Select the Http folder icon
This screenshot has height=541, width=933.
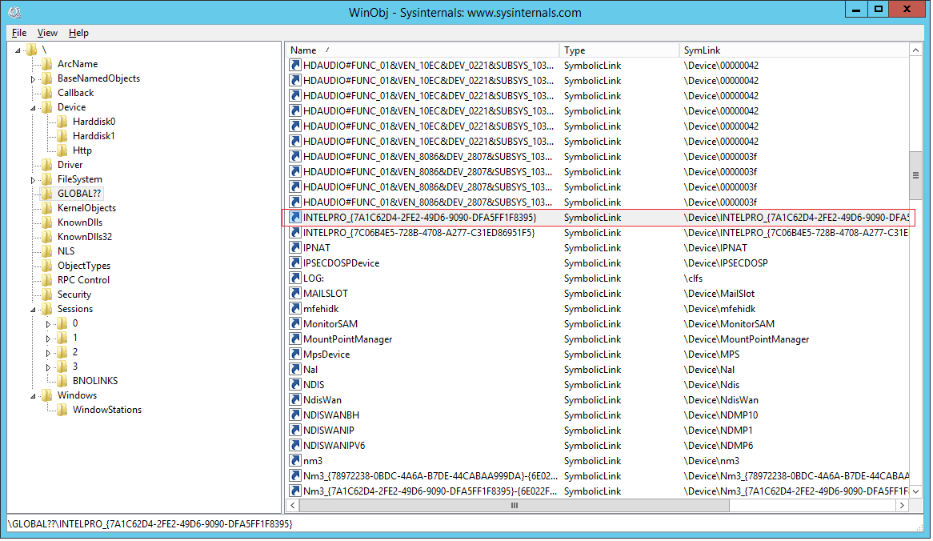coord(62,150)
